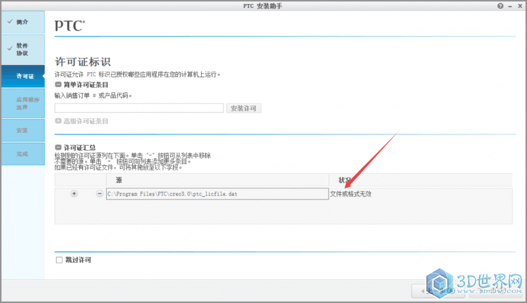The width and height of the screenshot is (527, 303).
Task: Click the 文件或格式无效 status text
Action: click(x=350, y=194)
